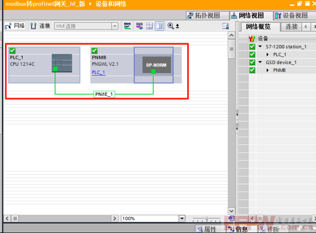Toggle checkbox for S7-1200 station_1 row

point(252,47)
